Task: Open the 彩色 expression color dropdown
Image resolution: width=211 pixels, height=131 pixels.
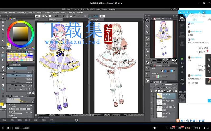Action: (x=160, y=77)
